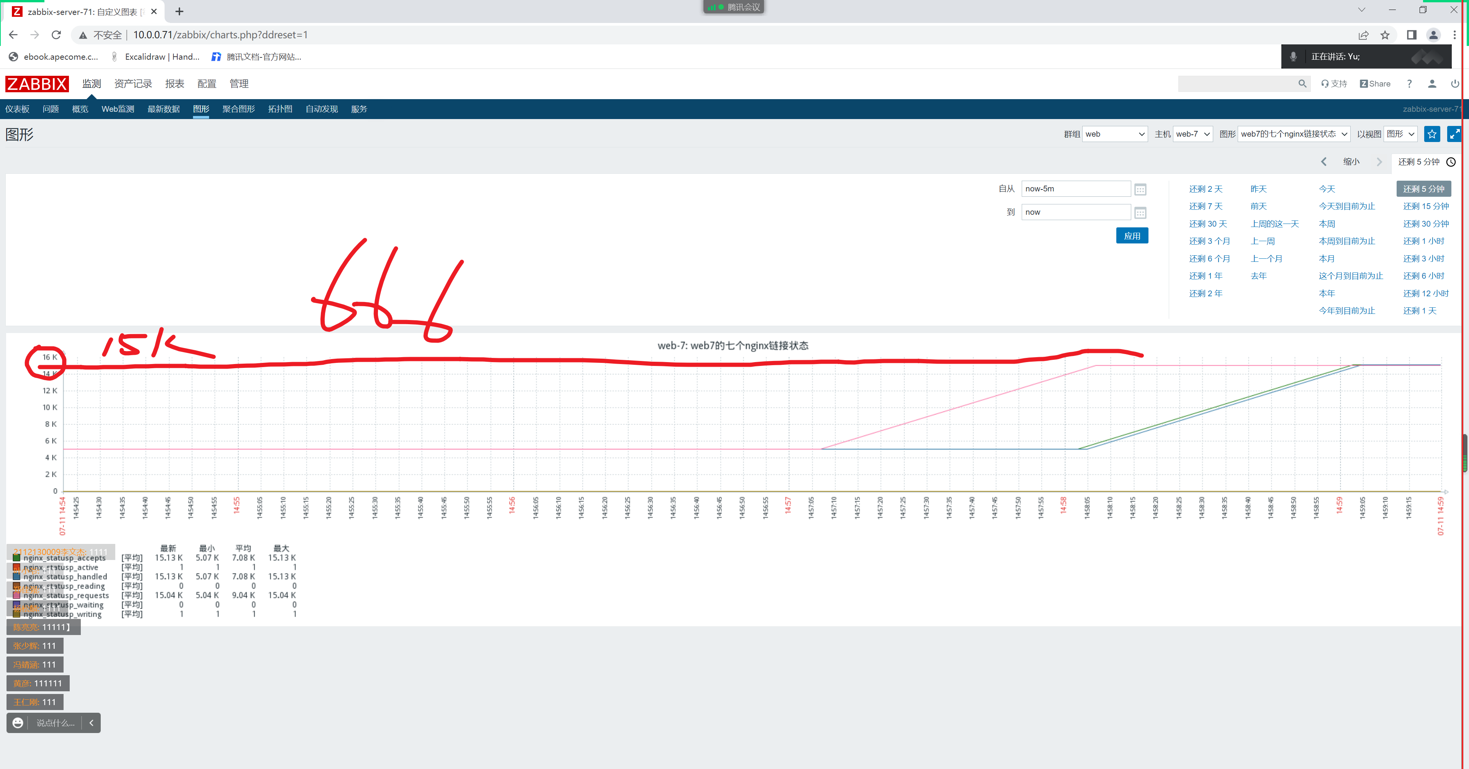Expand the 群组 web dropdown
Viewport: 1469px width, 769px height.
tap(1114, 134)
